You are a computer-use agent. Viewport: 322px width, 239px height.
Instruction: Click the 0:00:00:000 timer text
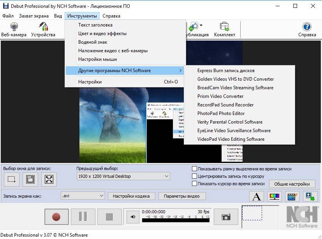tap(153, 212)
